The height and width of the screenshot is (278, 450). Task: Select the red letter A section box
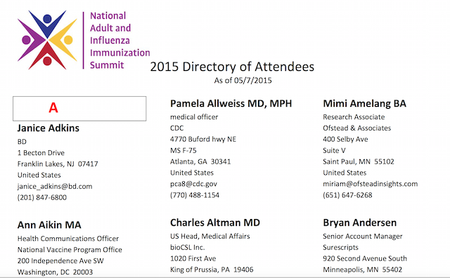[79, 109]
